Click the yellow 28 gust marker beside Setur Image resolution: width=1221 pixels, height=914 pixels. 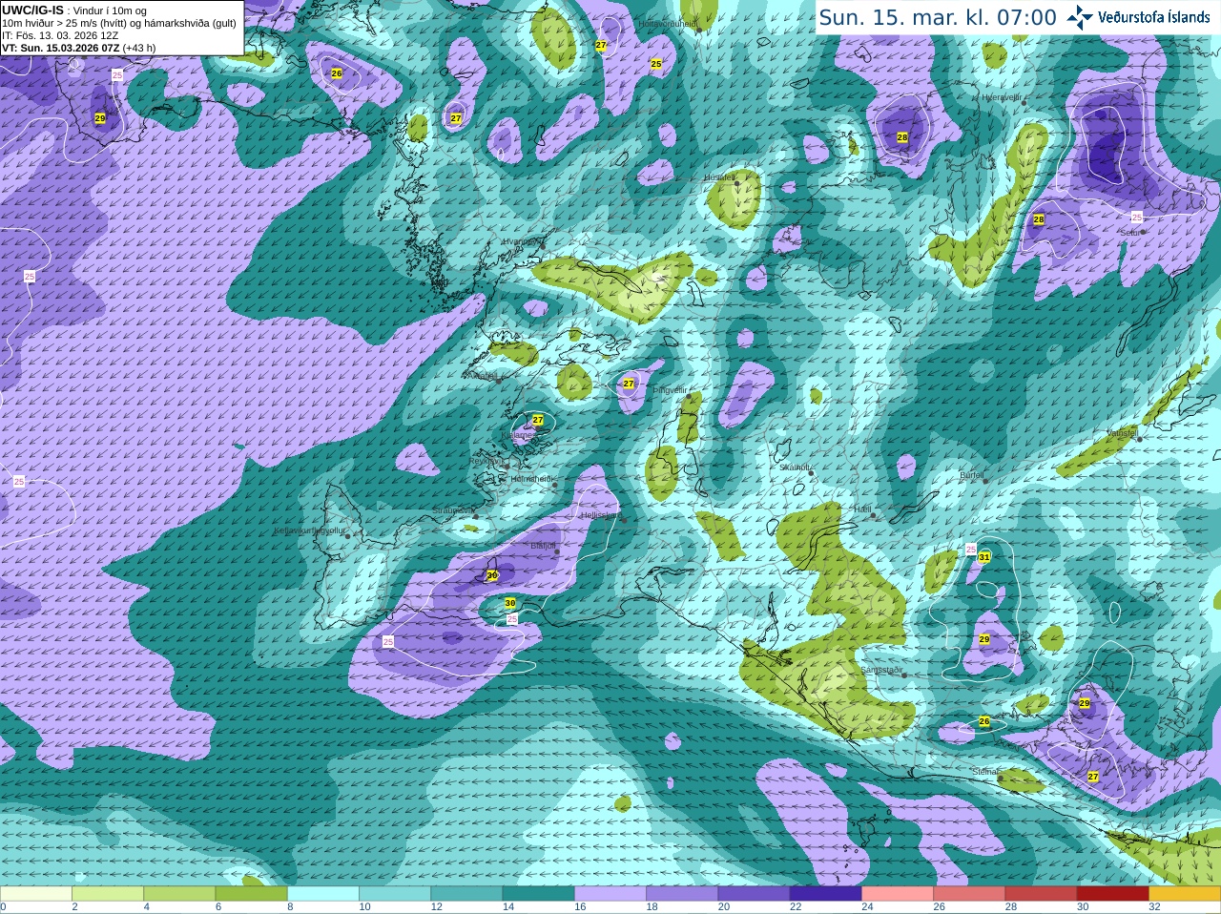click(1039, 219)
